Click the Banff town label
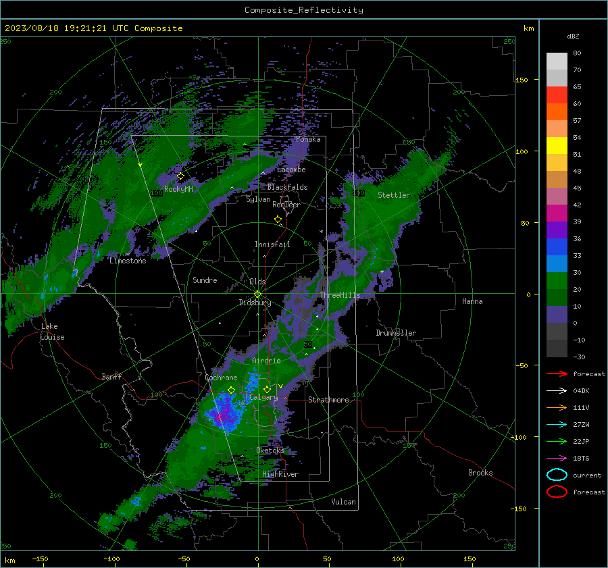The width and height of the screenshot is (608, 568). 111,376
